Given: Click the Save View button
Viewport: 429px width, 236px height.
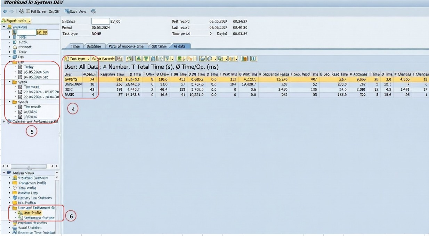Looking at the screenshot, I should [x=75, y=11].
